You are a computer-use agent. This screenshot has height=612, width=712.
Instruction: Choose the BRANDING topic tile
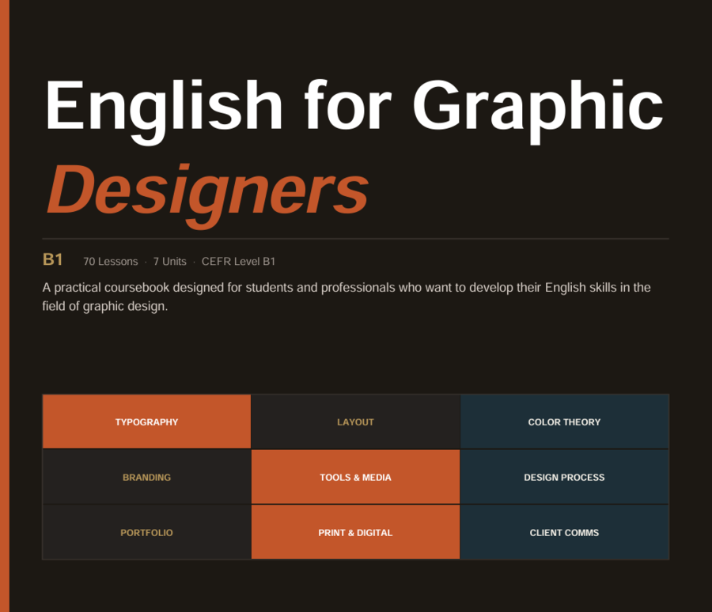[146, 477]
